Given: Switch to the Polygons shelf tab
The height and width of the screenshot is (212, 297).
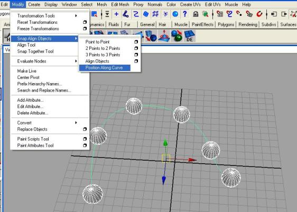Looking at the screenshot, I should 226,24.
